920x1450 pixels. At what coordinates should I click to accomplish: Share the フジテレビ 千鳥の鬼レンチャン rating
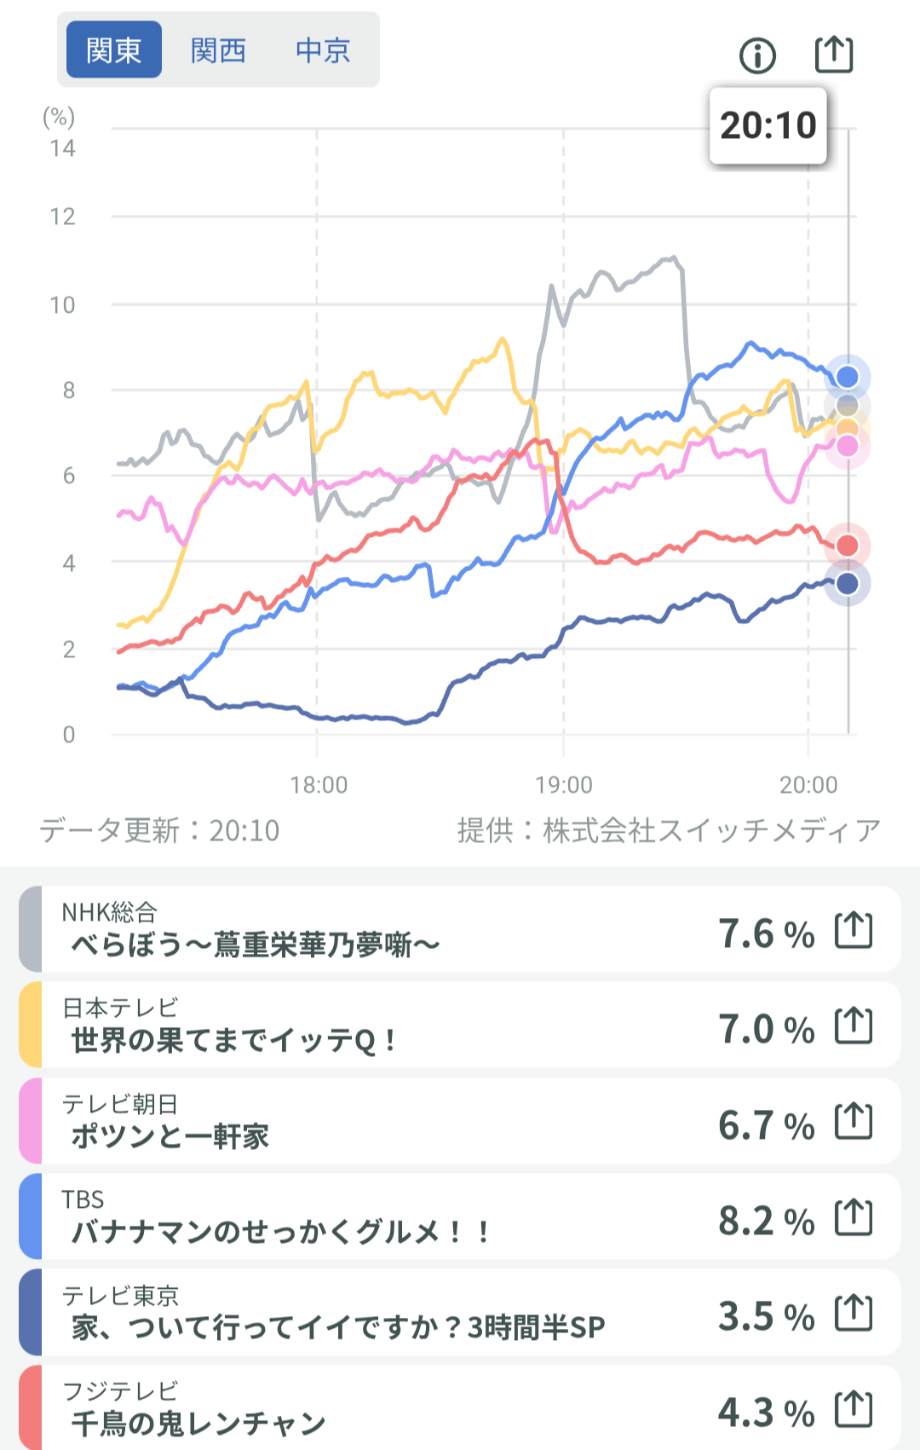(854, 1409)
